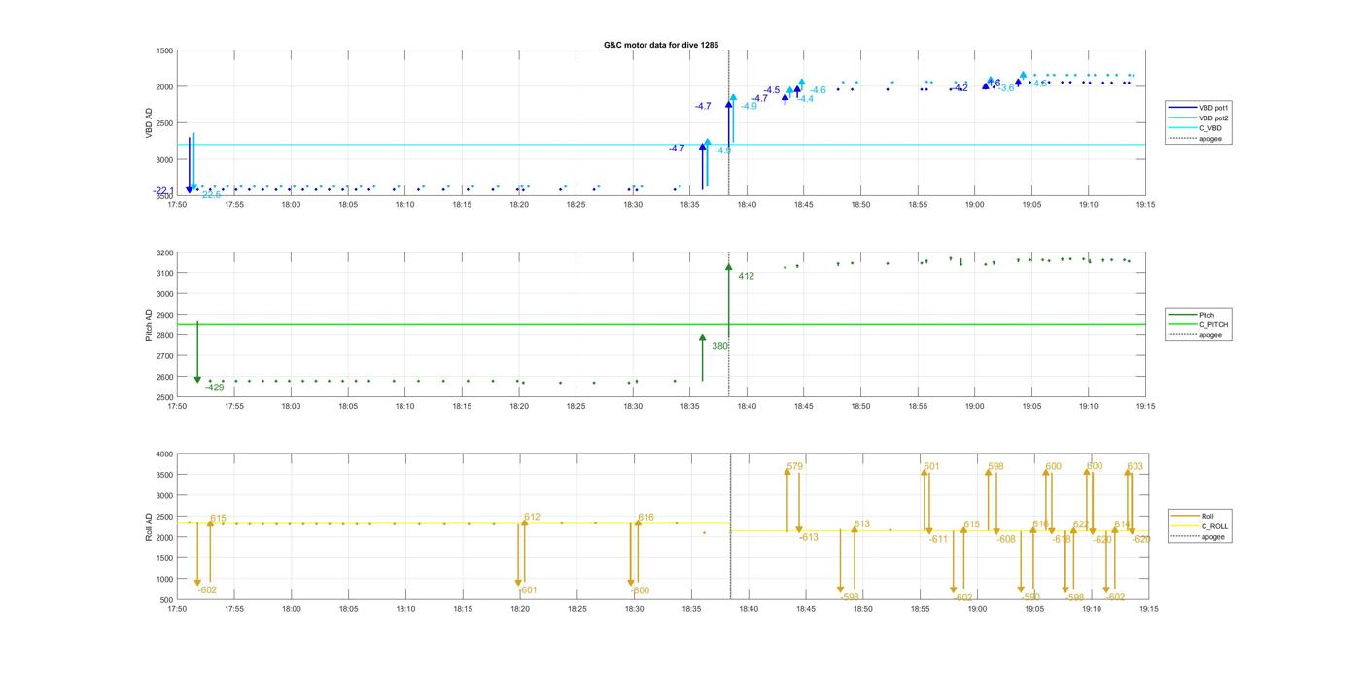Click the '-4.2' label in the VBD plot
Viewport: 1361px width, 673px height.
pyautogui.click(x=960, y=87)
